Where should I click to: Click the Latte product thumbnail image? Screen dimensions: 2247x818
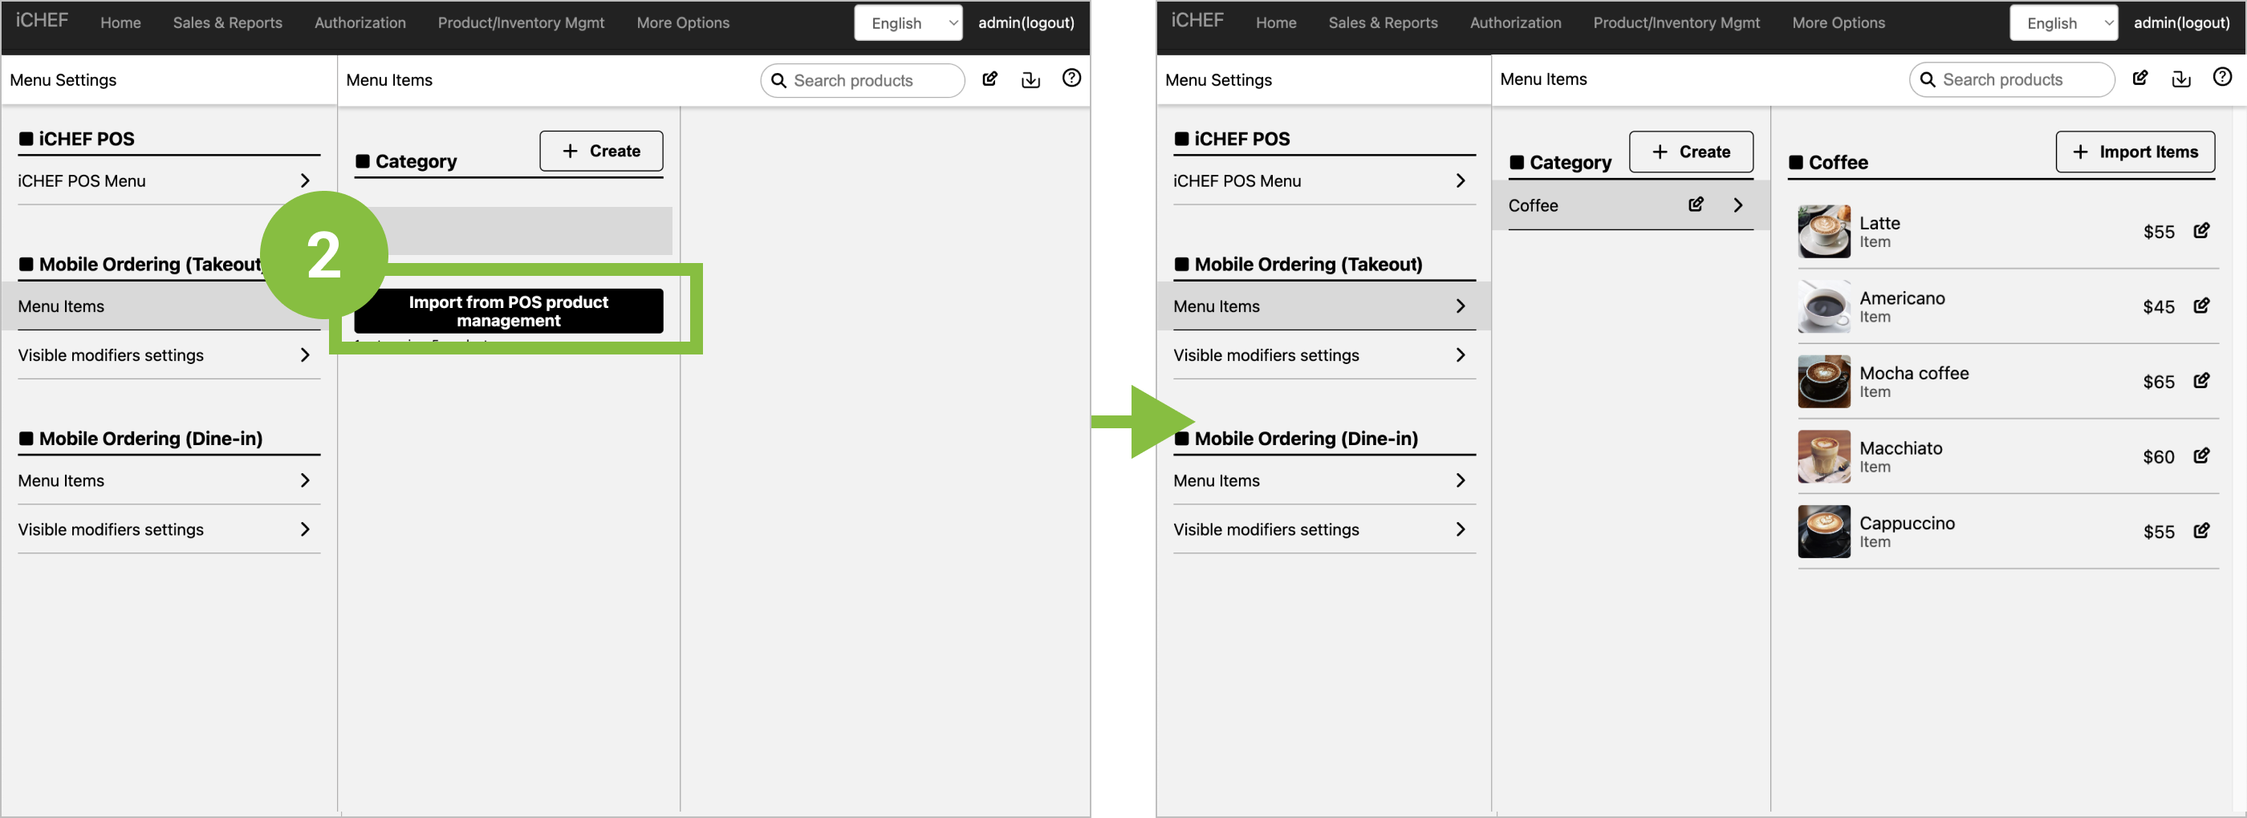1823,231
